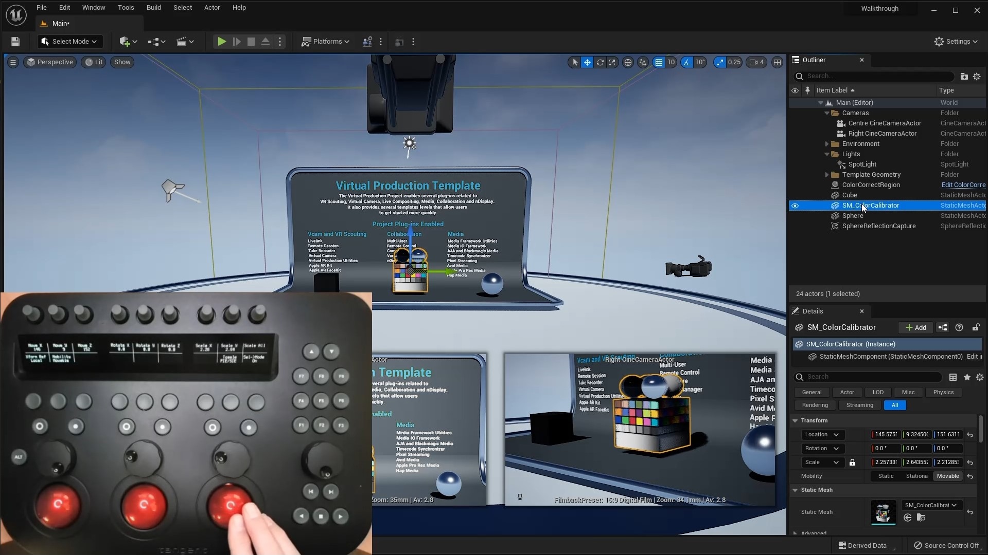Set Mobility to Stationary

coord(916,476)
